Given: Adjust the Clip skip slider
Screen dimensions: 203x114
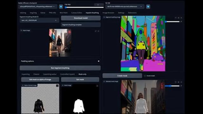Looking at the screenshot, I should [x=84, y=7].
